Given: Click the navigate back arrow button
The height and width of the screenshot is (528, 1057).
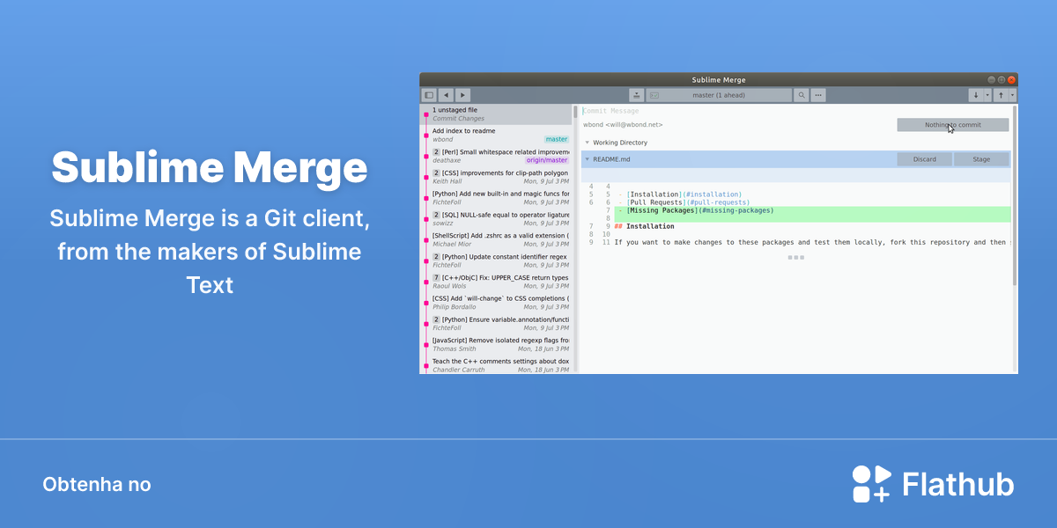Looking at the screenshot, I should (x=447, y=95).
